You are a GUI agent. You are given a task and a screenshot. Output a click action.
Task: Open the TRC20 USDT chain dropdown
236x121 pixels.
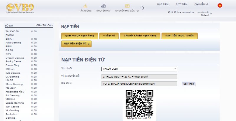pyautogui.click(x=139, y=69)
